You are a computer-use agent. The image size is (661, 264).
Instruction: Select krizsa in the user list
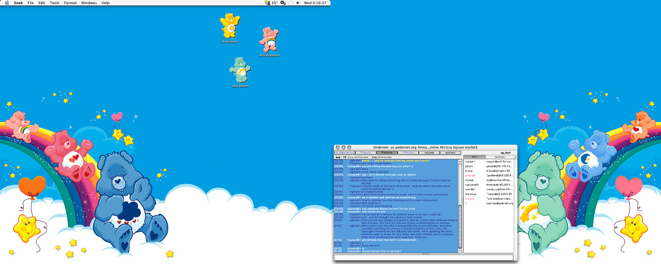click(469, 171)
